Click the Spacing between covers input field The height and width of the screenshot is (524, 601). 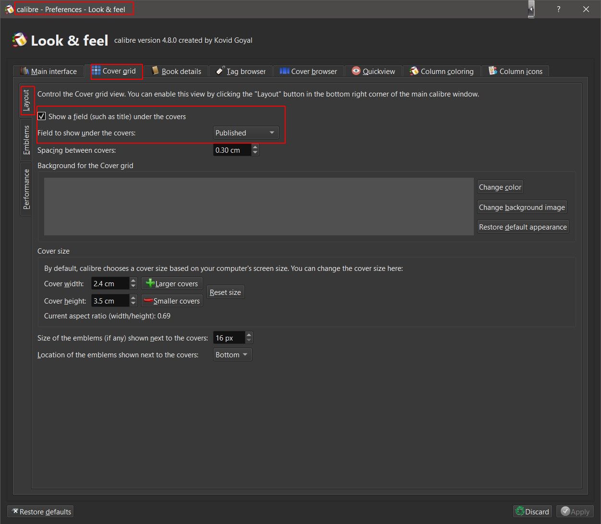point(232,150)
